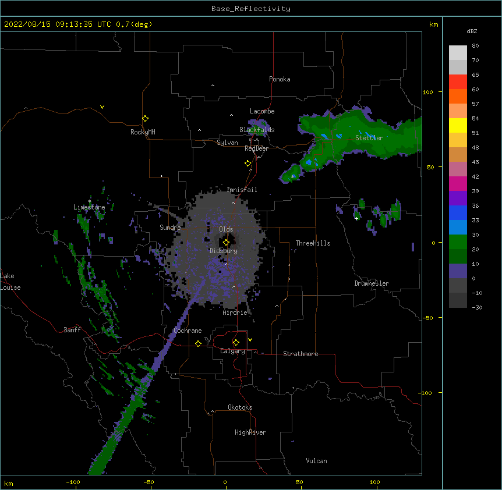The height and width of the screenshot is (490, 502).
Task: Click the Okotoks label
Action: click(x=240, y=407)
